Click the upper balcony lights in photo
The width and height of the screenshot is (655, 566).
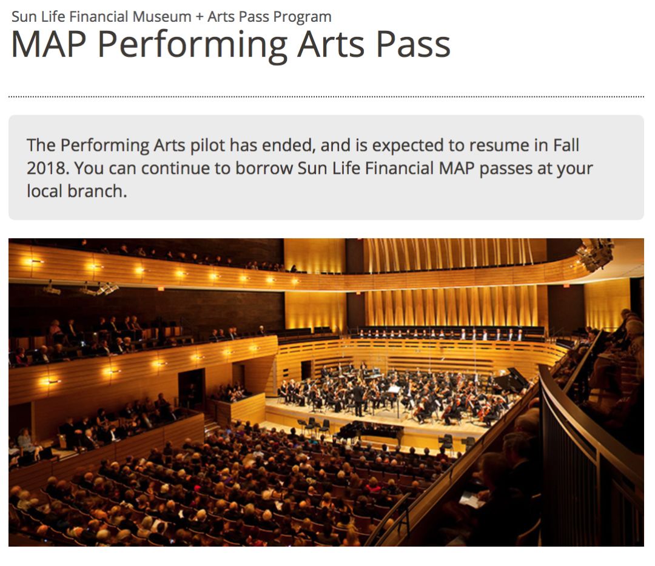click(x=159, y=270)
